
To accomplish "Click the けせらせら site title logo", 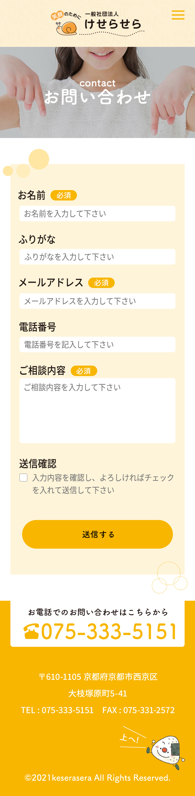I will (113, 24).
